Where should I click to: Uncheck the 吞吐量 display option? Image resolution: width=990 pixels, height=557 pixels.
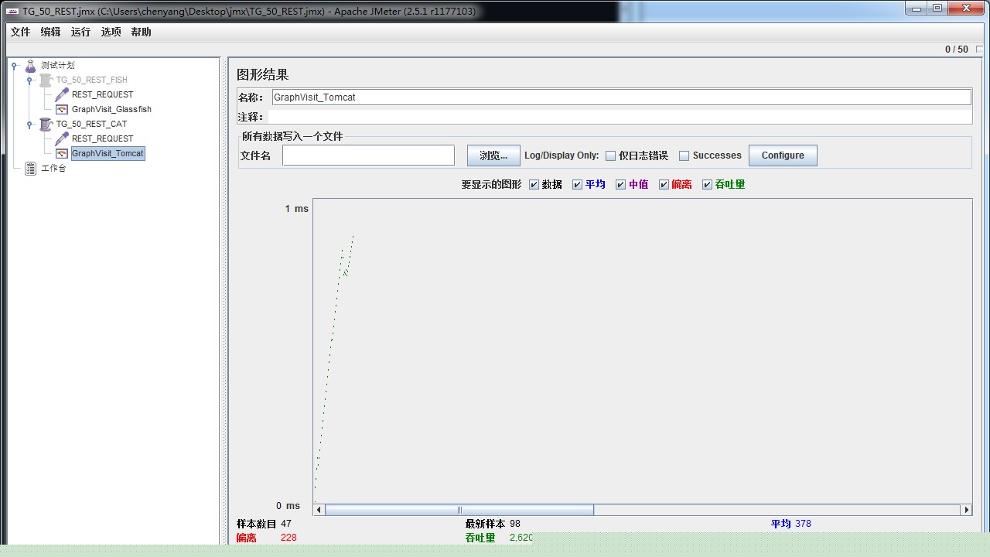coord(707,184)
